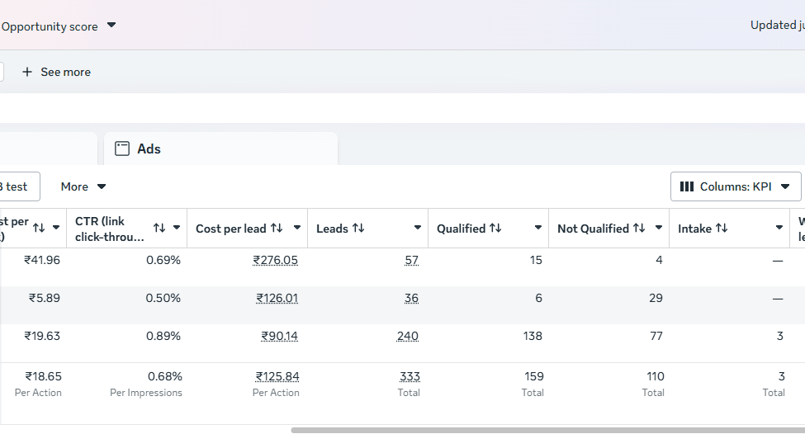Click the ₹126.01 cost per lead value
Viewport: 805px width, 434px height.
[x=277, y=298]
